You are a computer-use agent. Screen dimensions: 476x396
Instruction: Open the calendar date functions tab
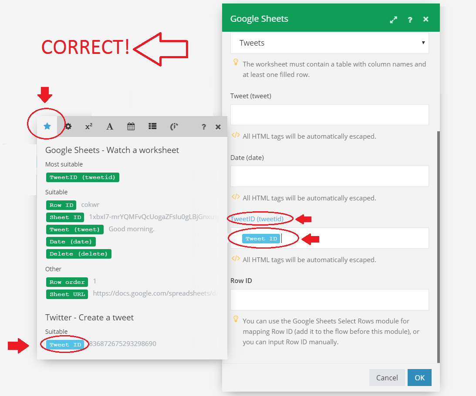tap(131, 126)
